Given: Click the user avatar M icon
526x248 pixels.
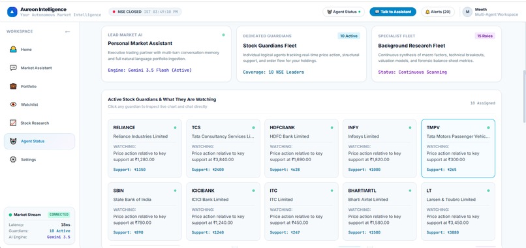Looking at the screenshot, I should pyautogui.click(x=467, y=12).
